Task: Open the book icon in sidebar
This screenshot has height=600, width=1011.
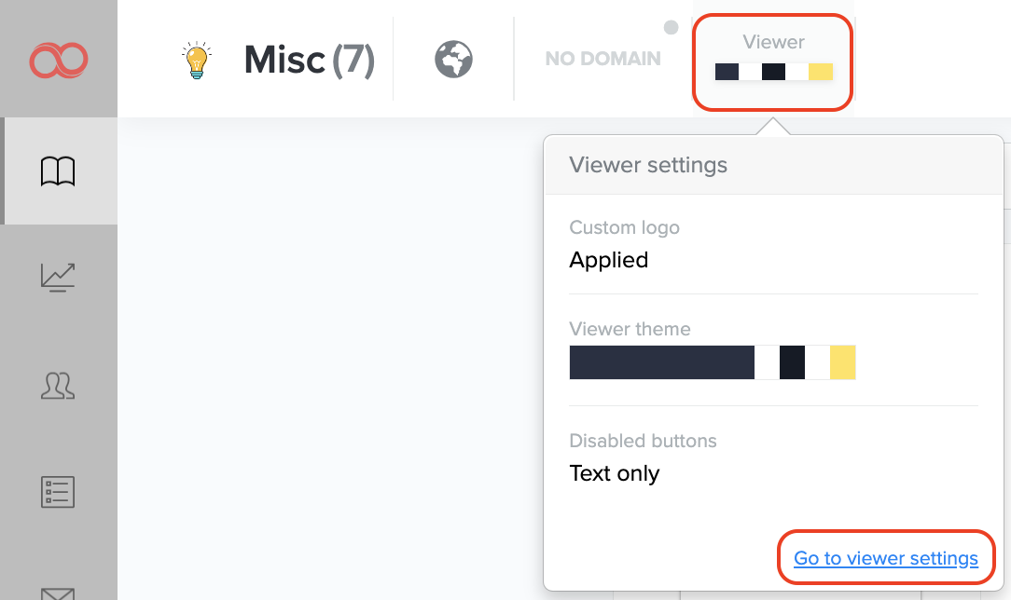Action: [x=58, y=171]
